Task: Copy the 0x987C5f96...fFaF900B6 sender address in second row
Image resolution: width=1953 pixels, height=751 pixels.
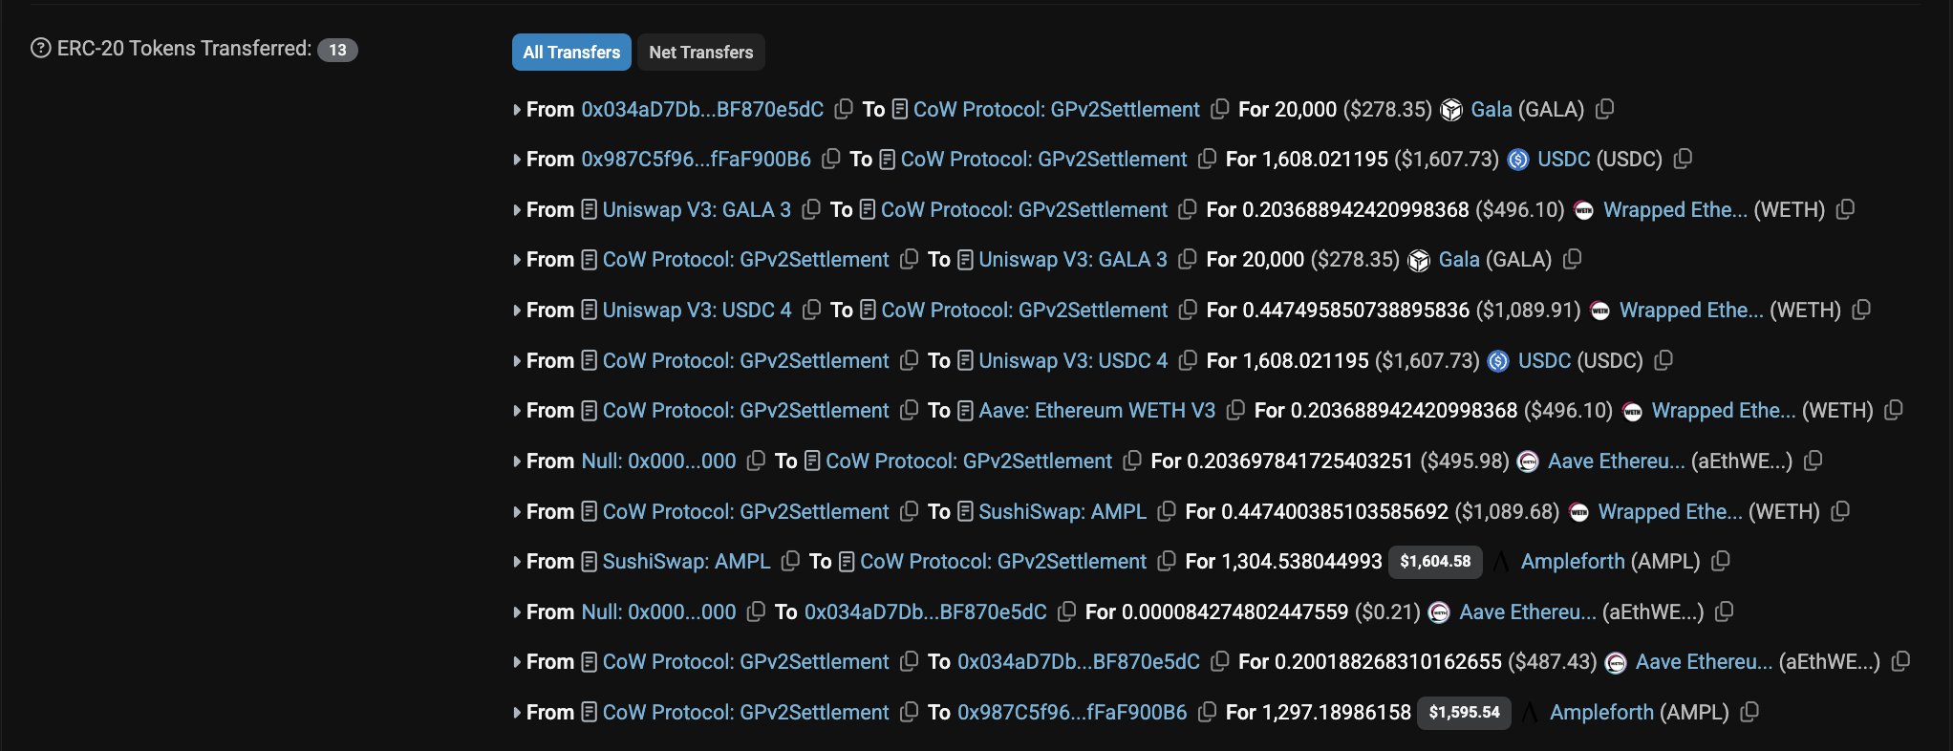Action: pos(830,159)
